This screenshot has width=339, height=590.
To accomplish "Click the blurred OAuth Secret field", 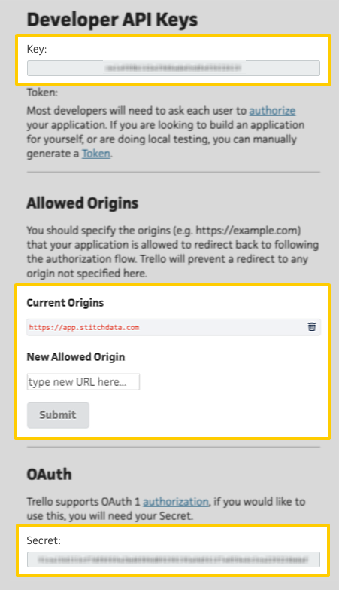I will [174, 560].
